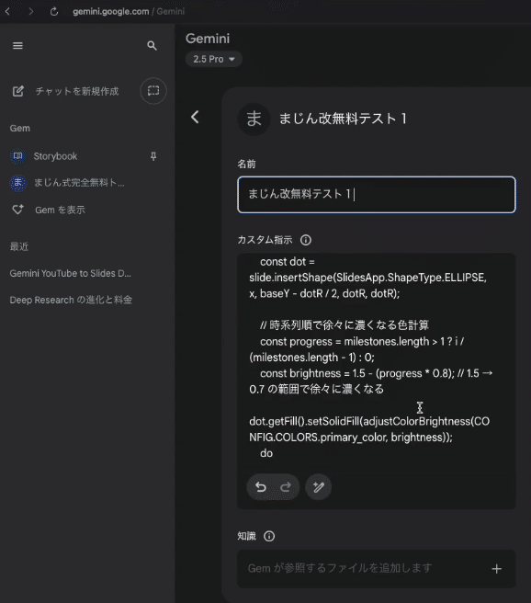The width and height of the screenshot is (531, 603).
Task: Click the 名前 label
Action: (x=247, y=165)
